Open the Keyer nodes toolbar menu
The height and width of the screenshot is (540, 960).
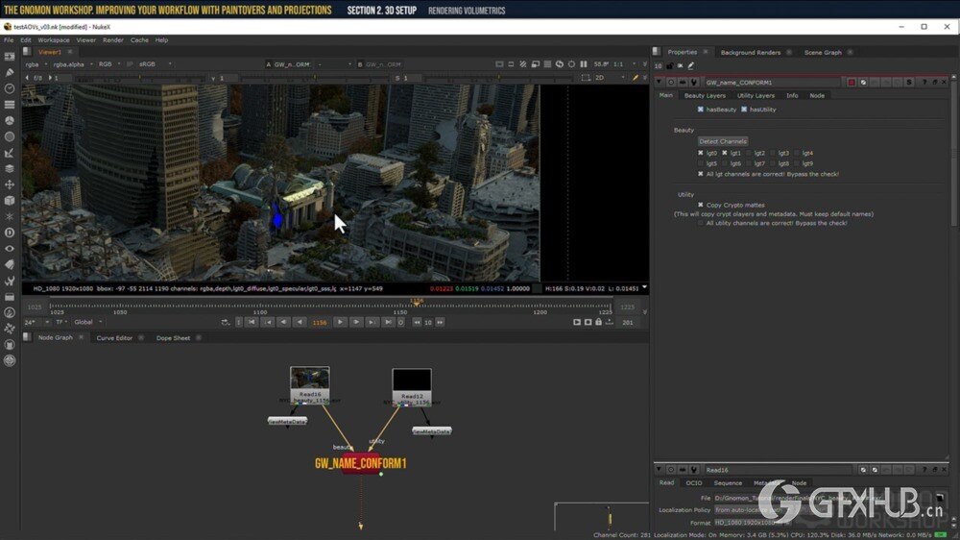[x=10, y=153]
